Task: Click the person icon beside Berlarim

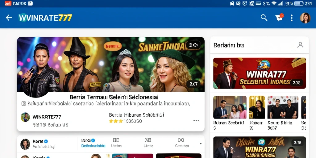Action: (x=300, y=45)
